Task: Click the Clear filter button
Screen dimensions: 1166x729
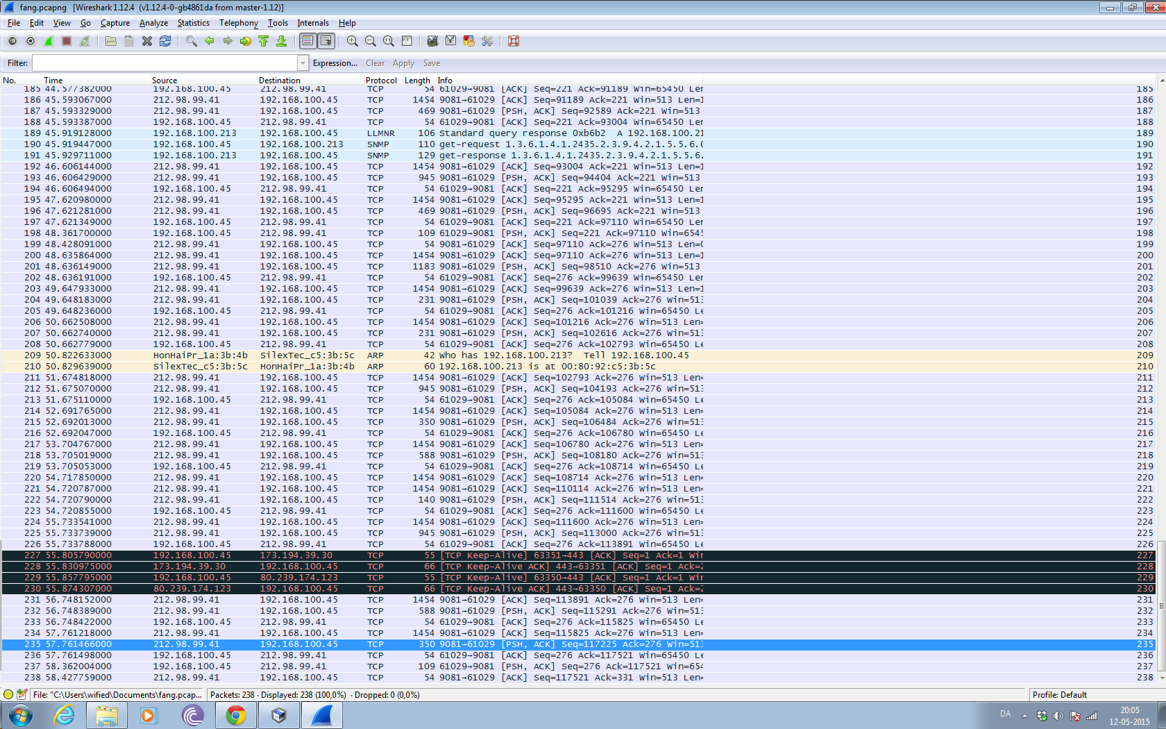Action: pyautogui.click(x=375, y=63)
